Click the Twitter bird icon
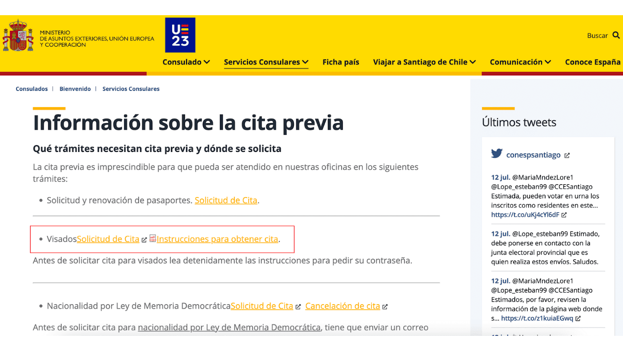The width and height of the screenshot is (623, 351). point(497,153)
